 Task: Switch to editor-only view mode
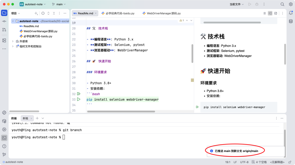pos(264,13)
